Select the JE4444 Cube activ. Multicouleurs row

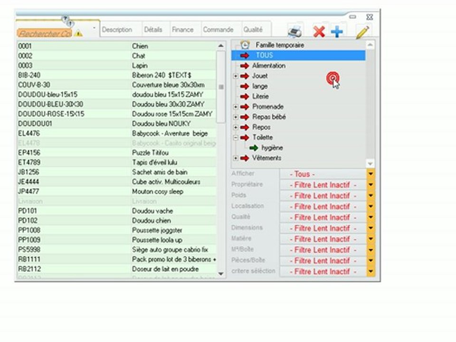point(116,182)
